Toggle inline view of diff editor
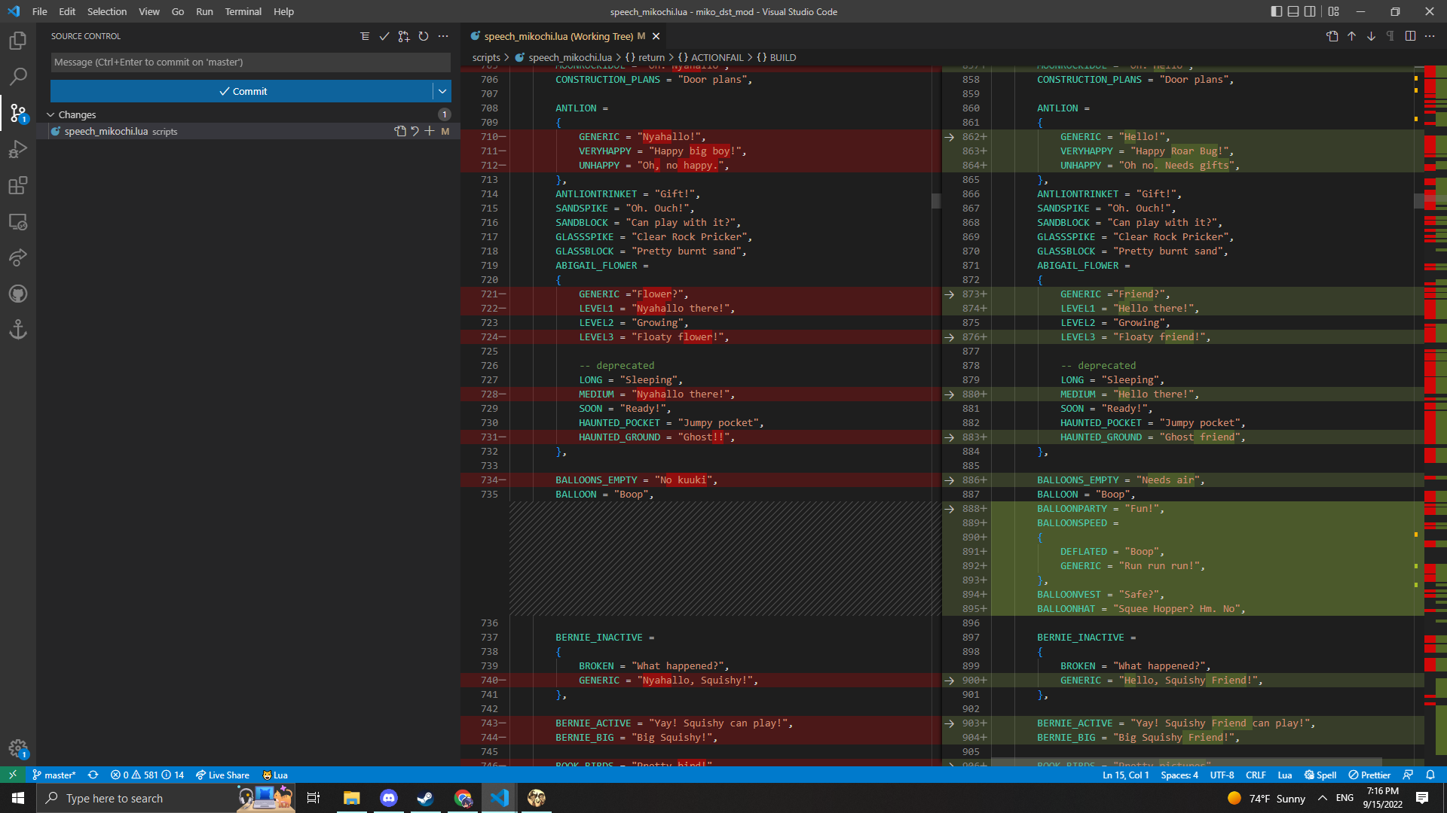1447x813 pixels. pos(1410,36)
